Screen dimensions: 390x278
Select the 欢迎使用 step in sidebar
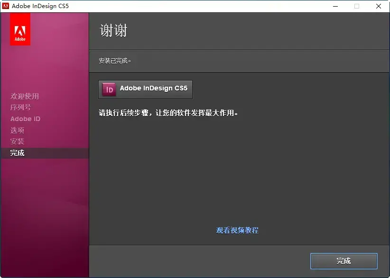tap(25, 96)
